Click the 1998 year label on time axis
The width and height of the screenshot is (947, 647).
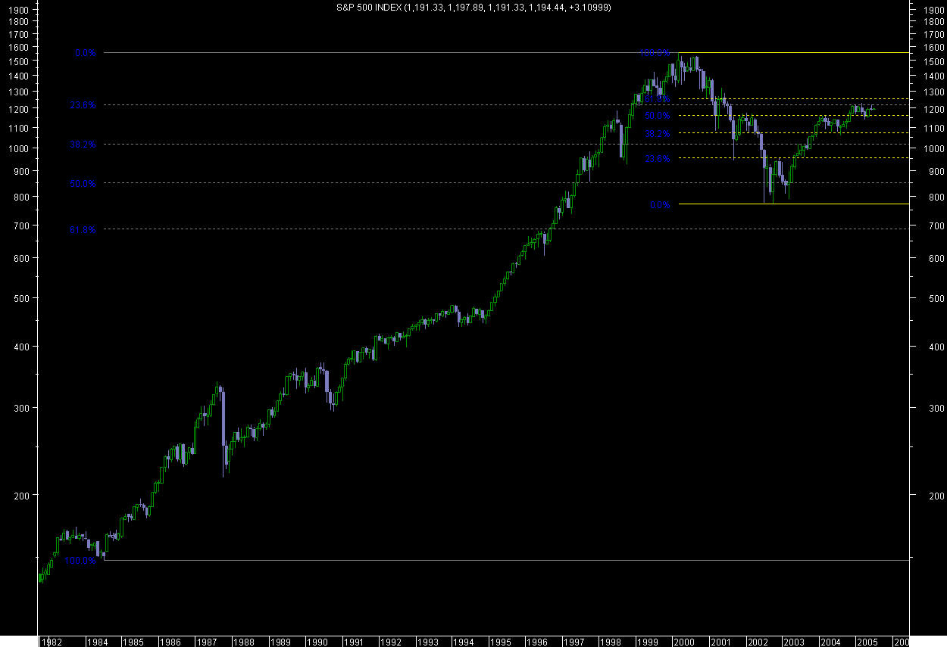610,642
